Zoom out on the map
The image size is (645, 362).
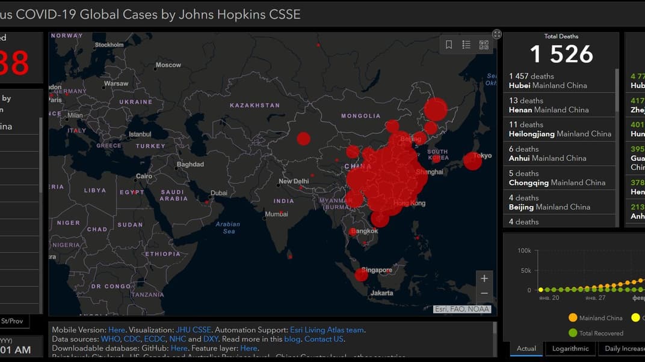(484, 294)
